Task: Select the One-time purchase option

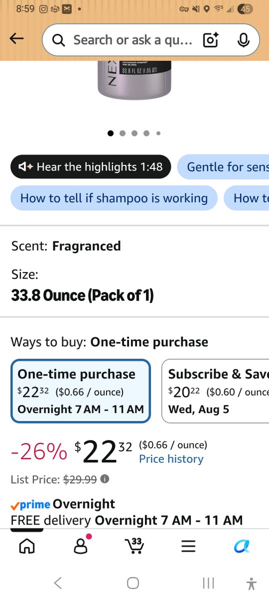Action: (80, 391)
